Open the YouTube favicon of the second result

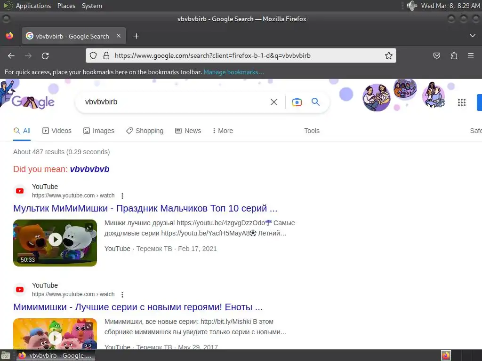(x=20, y=290)
